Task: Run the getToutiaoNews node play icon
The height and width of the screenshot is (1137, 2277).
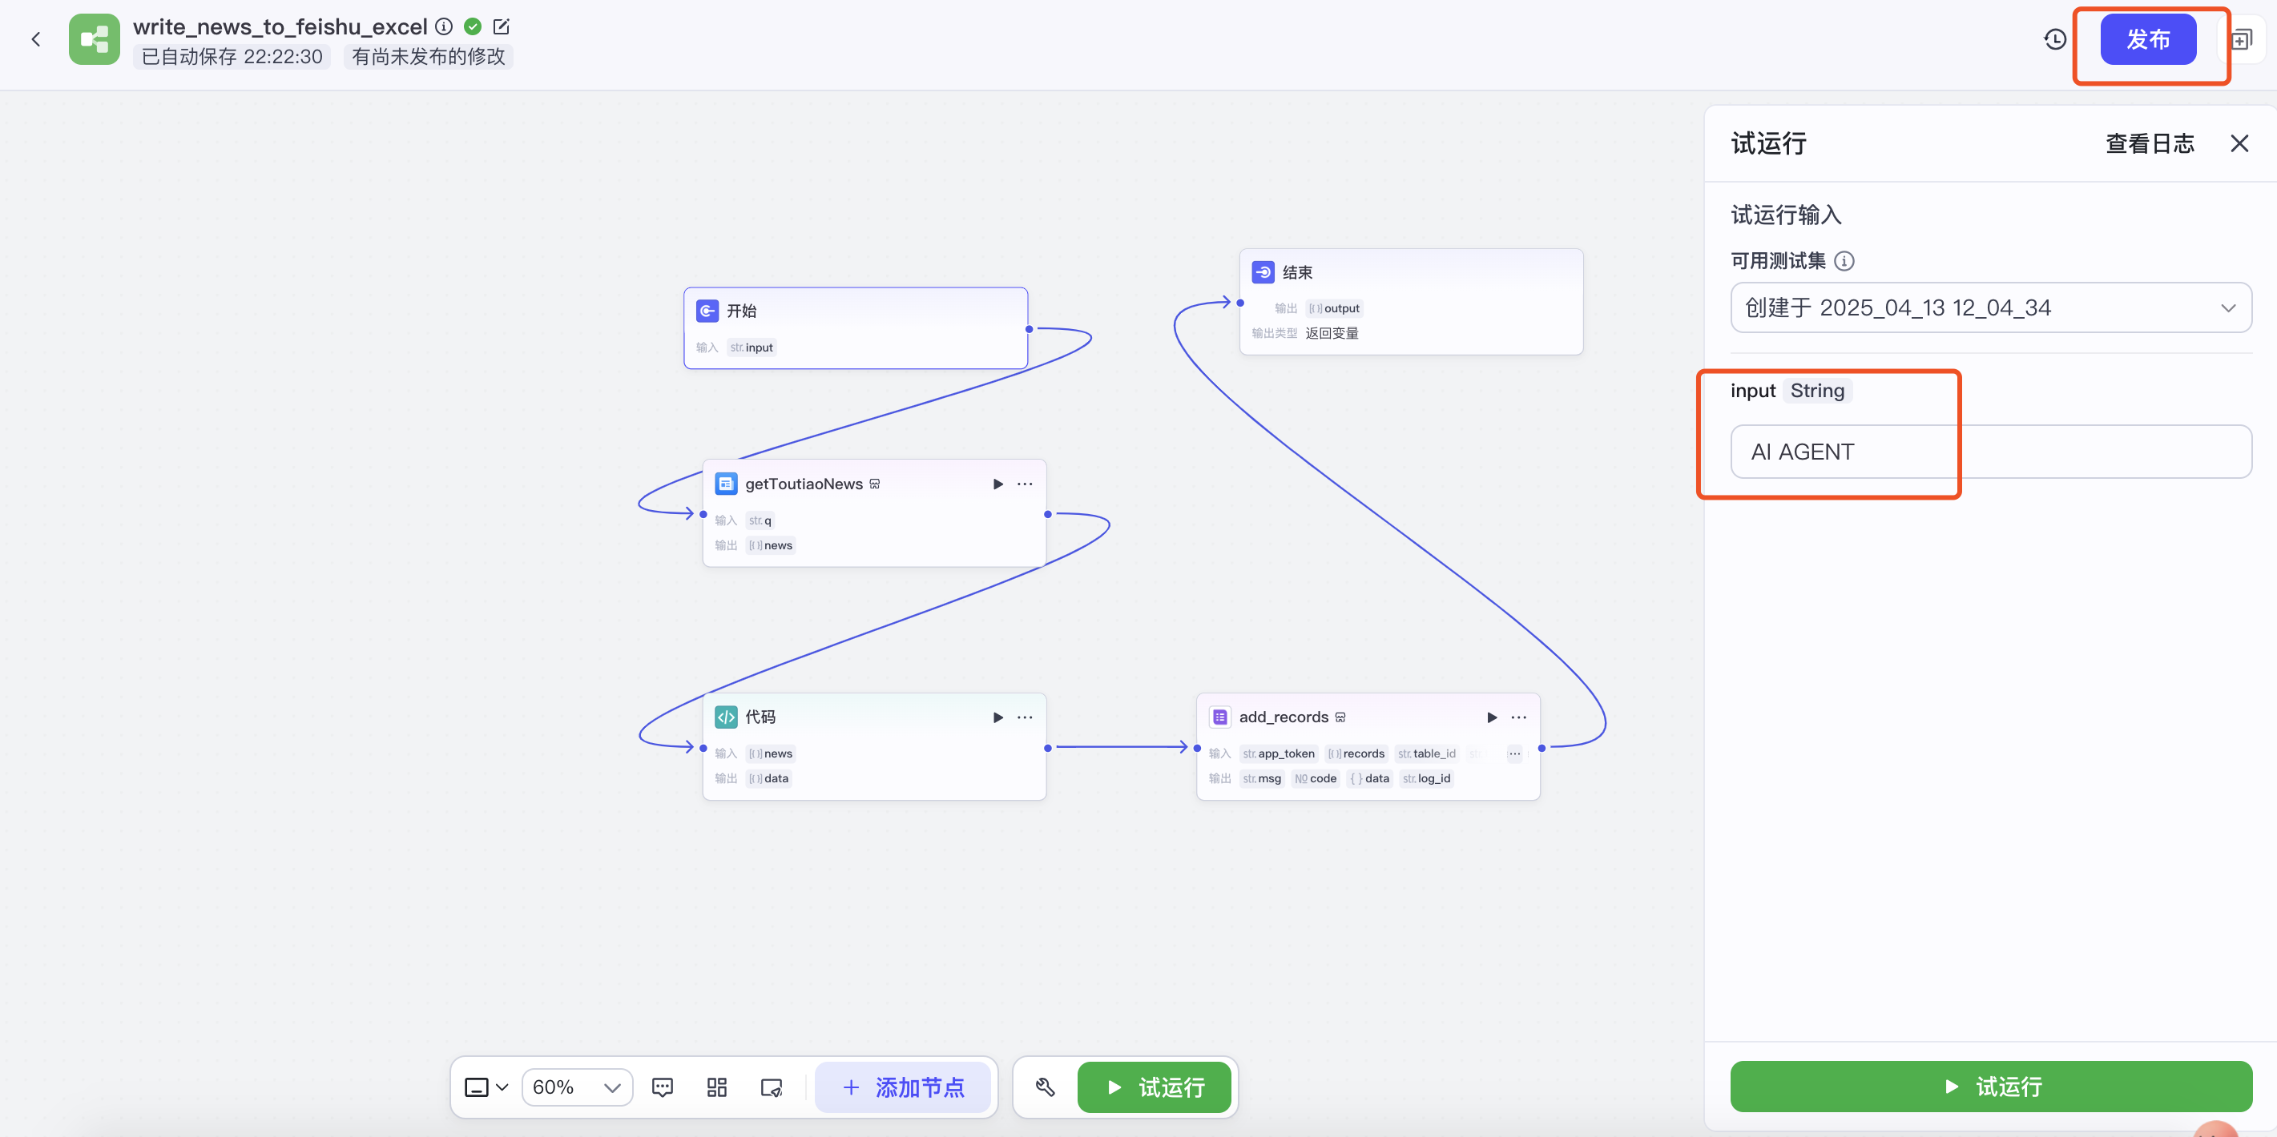Action: pos(998,484)
